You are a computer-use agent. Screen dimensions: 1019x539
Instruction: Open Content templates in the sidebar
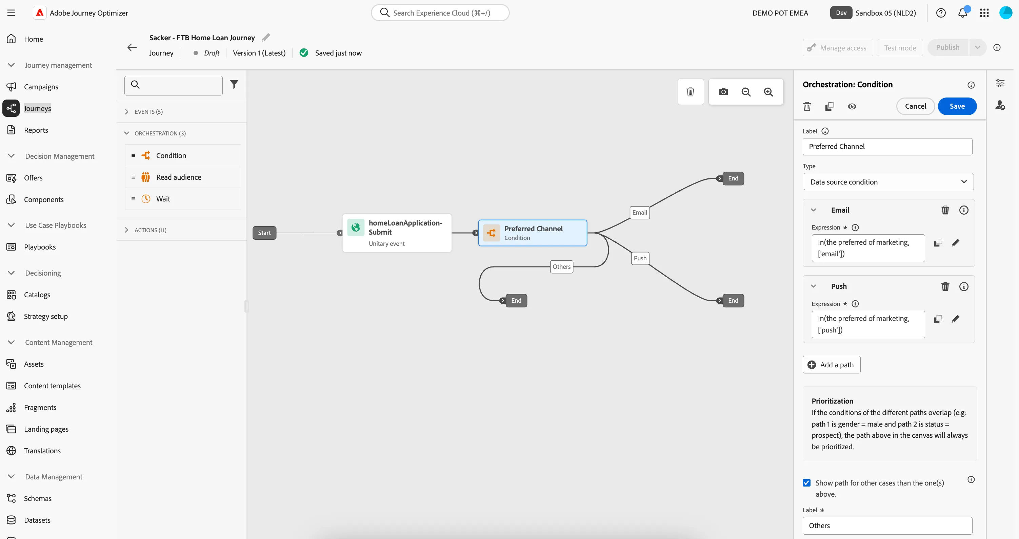52,385
